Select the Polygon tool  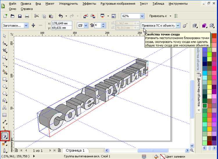(x=5, y=94)
